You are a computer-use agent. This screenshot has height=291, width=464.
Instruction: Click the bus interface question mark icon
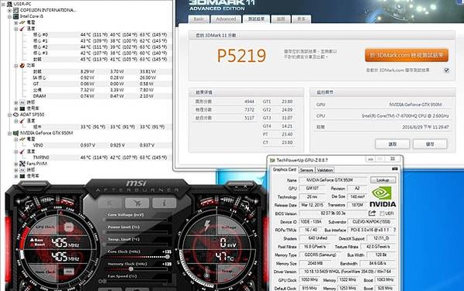point(394,230)
